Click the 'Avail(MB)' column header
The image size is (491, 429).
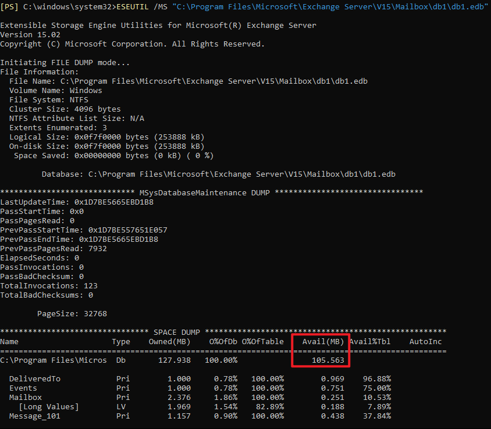pos(323,342)
